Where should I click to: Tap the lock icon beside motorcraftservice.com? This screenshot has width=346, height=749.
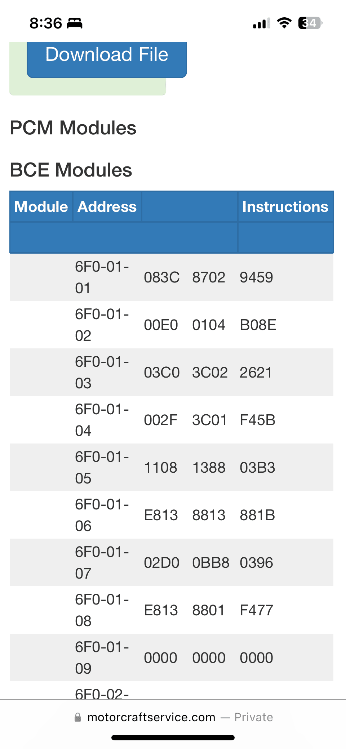(x=77, y=717)
